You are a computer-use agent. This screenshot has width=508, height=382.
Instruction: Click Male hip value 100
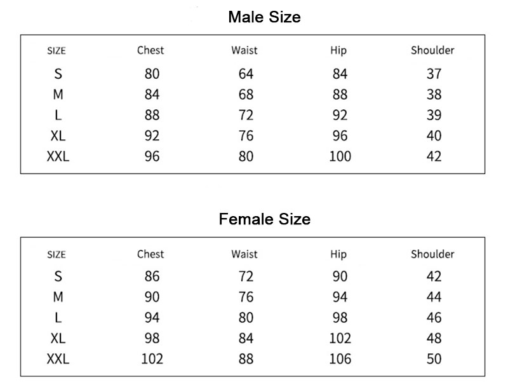pyautogui.click(x=340, y=156)
